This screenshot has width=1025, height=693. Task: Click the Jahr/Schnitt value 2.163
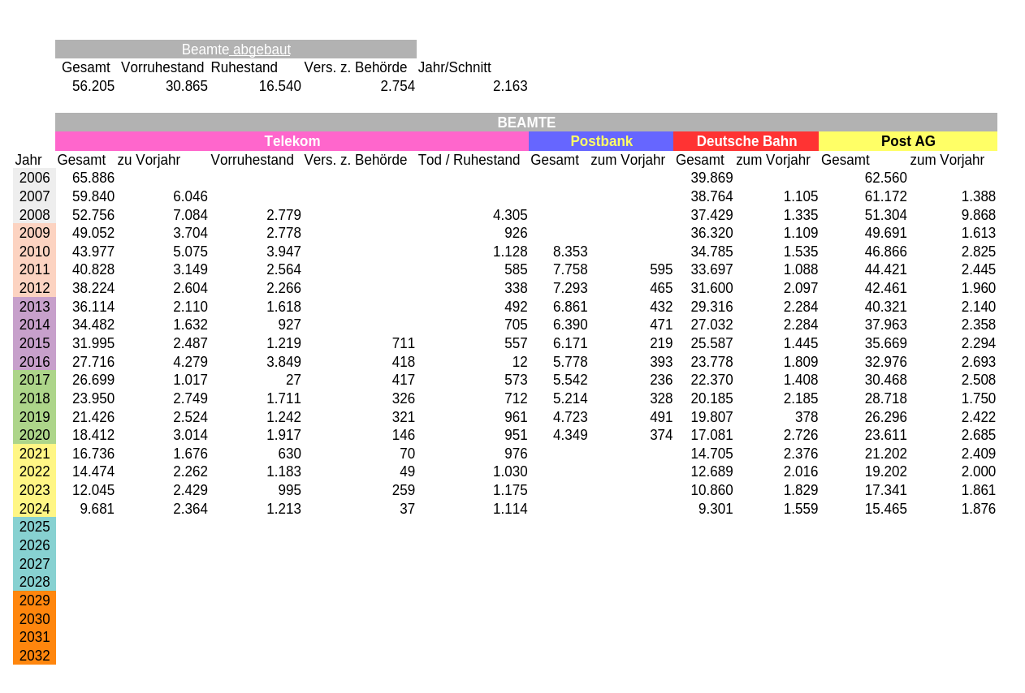tap(510, 86)
